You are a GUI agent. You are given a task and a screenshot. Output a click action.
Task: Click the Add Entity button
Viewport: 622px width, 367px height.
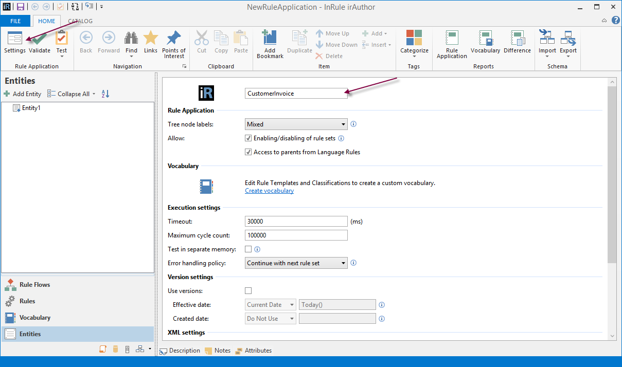[x=23, y=94]
